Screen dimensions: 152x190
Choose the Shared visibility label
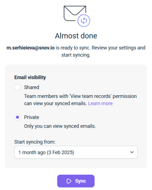click(32, 87)
